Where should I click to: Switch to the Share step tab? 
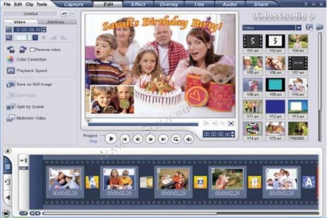pos(261,4)
